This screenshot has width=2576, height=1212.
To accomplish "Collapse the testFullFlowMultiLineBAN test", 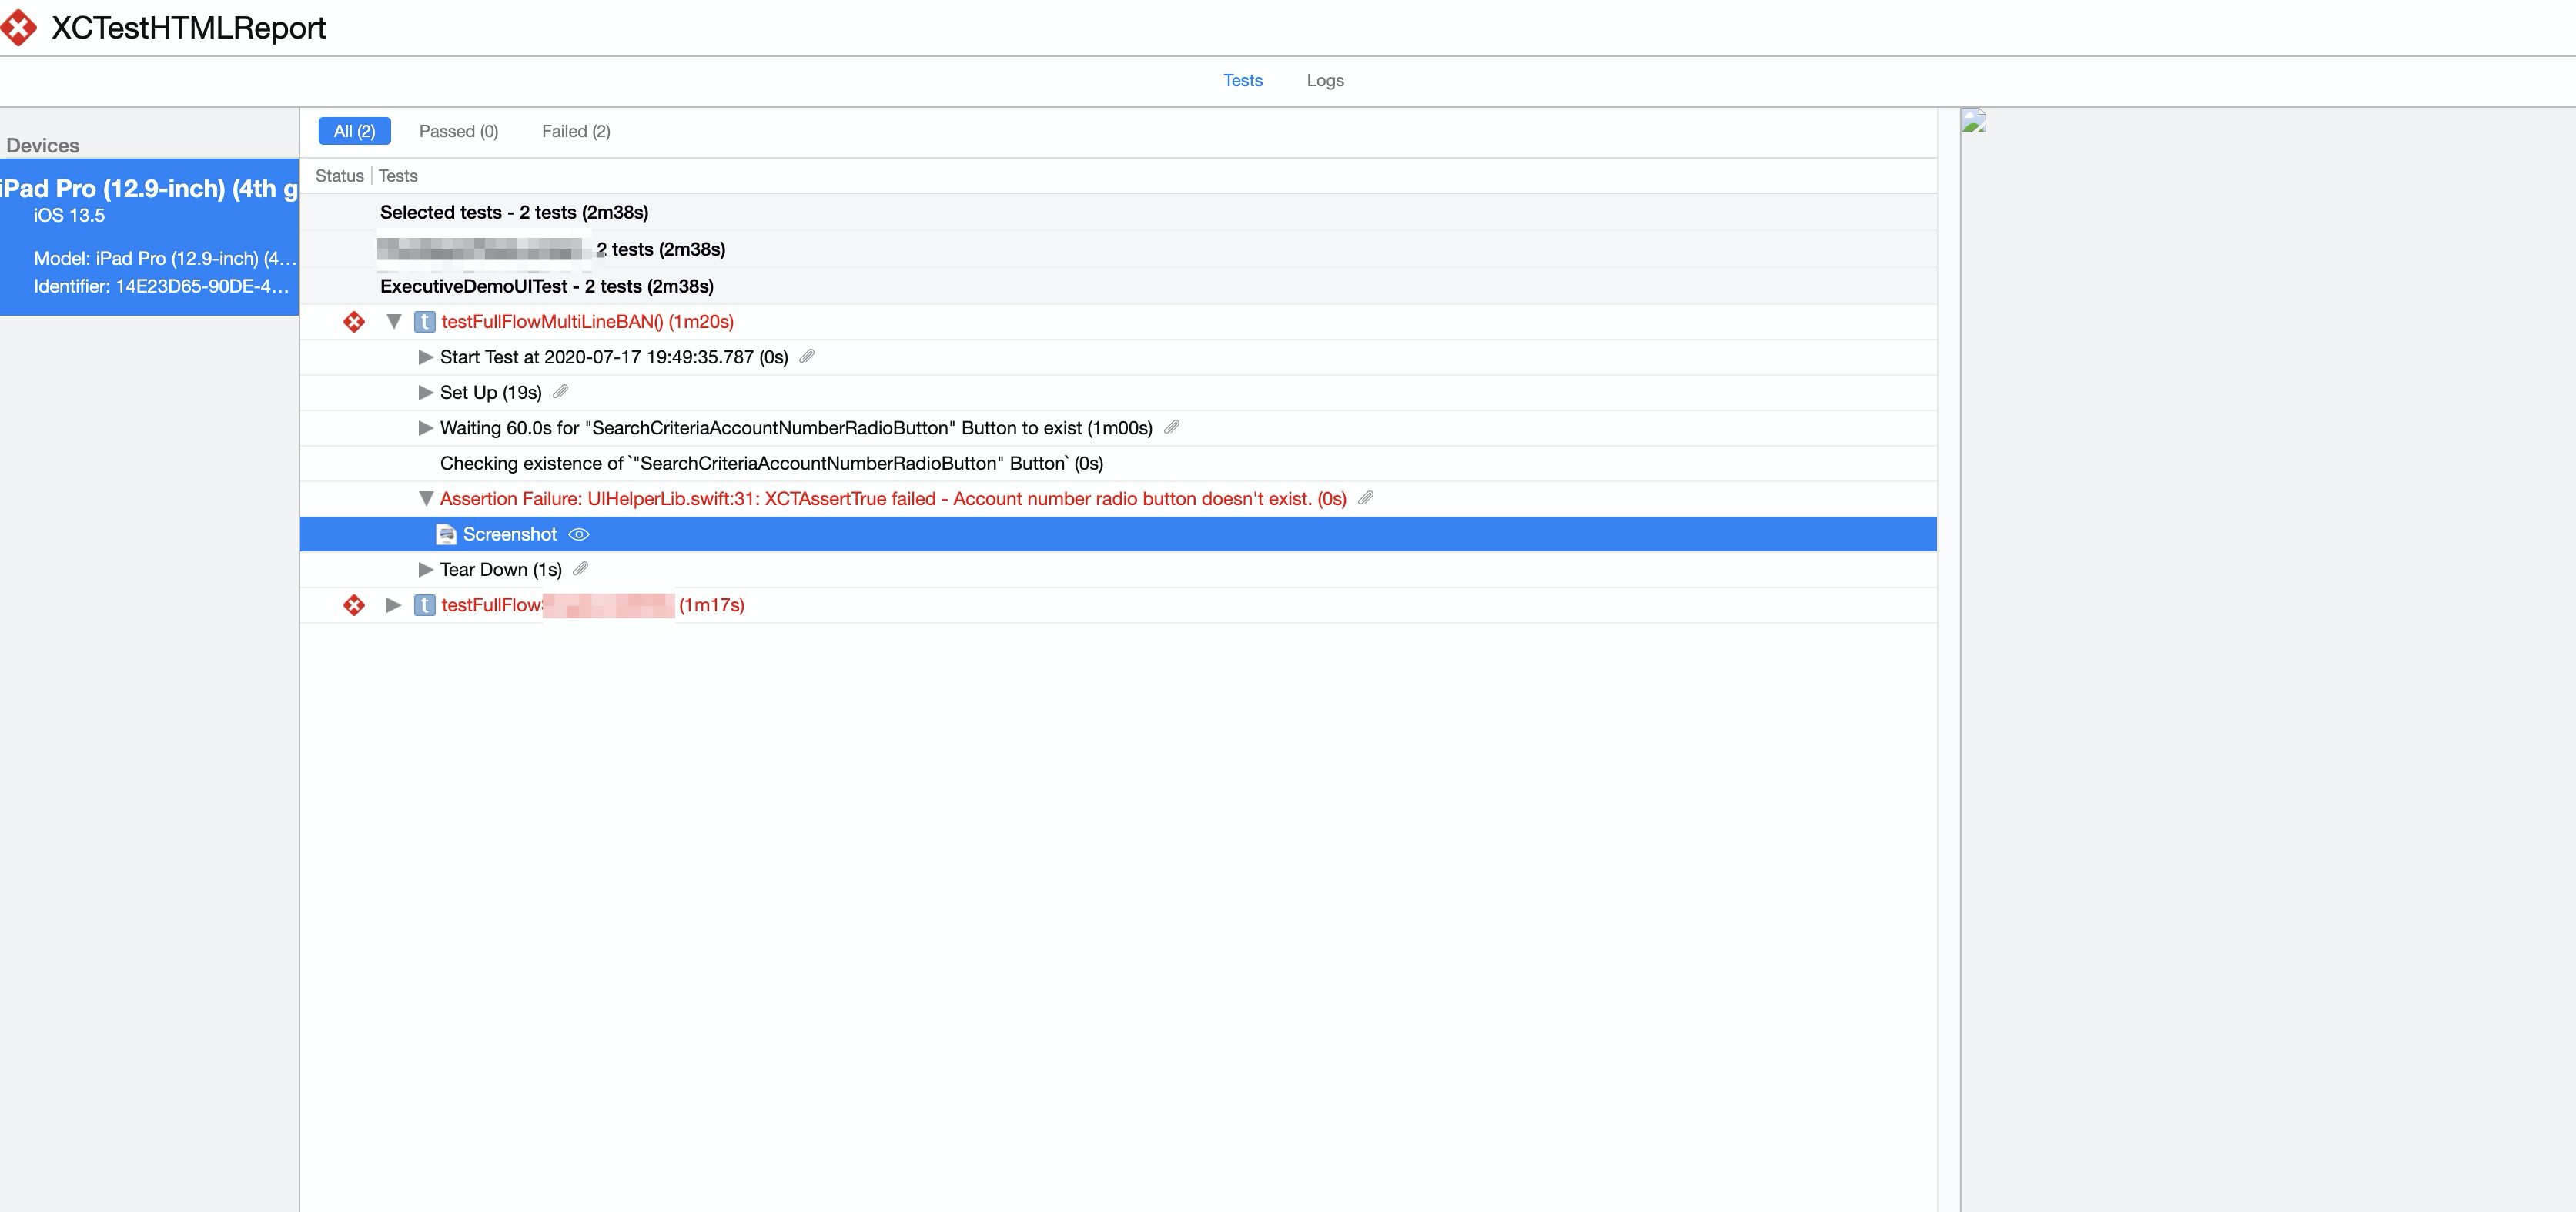I will click(x=394, y=322).
